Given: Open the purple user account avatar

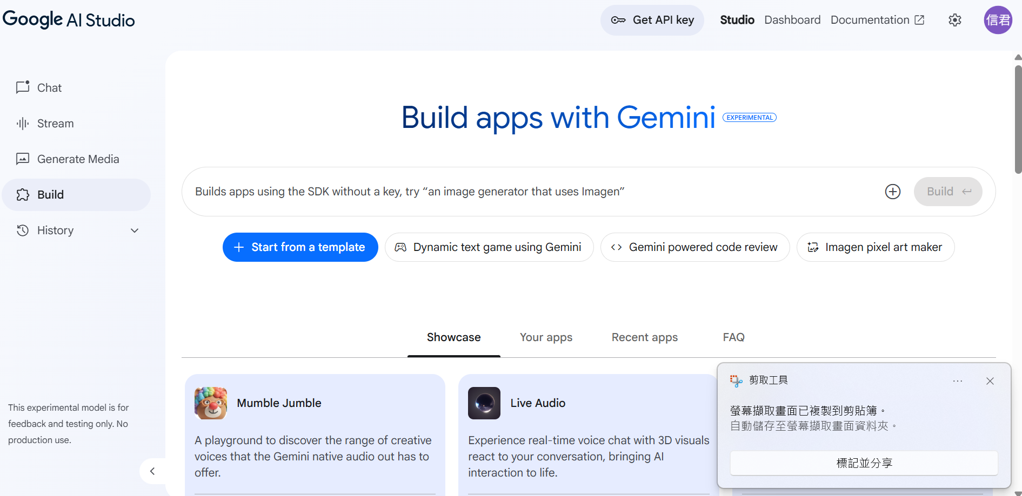Looking at the screenshot, I should point(998,20).
